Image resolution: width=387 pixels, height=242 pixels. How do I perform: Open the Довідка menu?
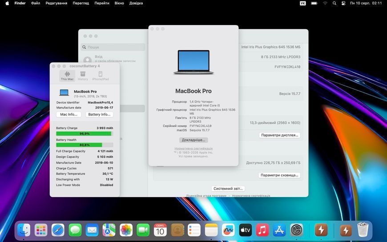pyautogui.click(x=136, y=3)
